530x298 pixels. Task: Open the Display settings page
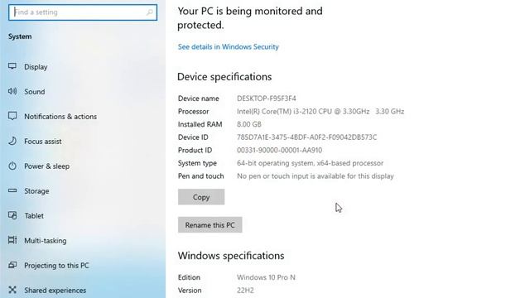point(36,67)
